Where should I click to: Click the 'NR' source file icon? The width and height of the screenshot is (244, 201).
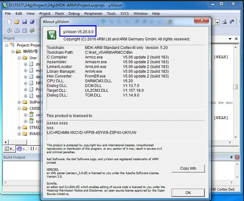[x=31, y=83]
